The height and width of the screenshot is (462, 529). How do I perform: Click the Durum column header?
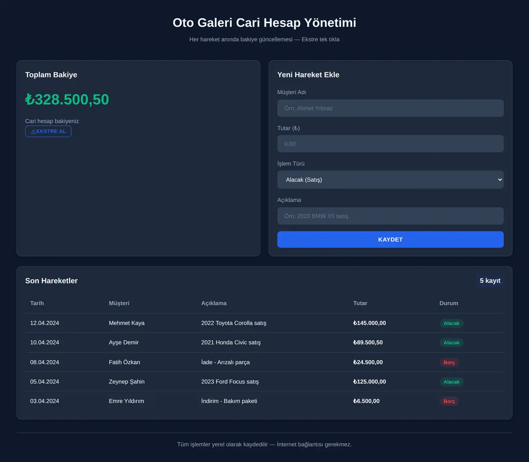(449, 303)
